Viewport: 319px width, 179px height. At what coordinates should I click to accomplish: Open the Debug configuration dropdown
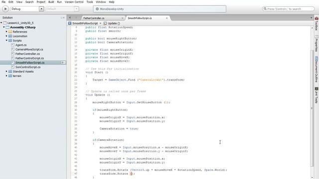[x=41, y=9]
